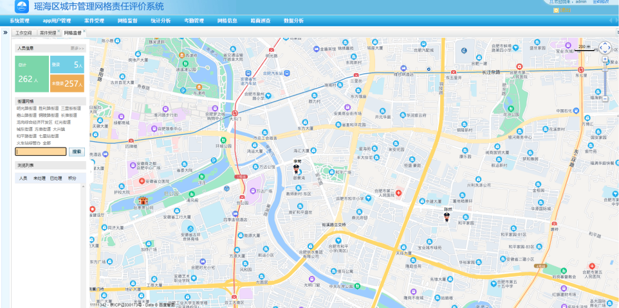Click the map pan direction control
Screen dimensions: 619x308
point(605,47)
